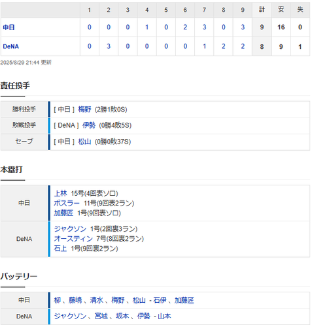The image size is (314, 325).
Task: Open 坂本 link in DeNA battery row
Action: coord(122,316)
